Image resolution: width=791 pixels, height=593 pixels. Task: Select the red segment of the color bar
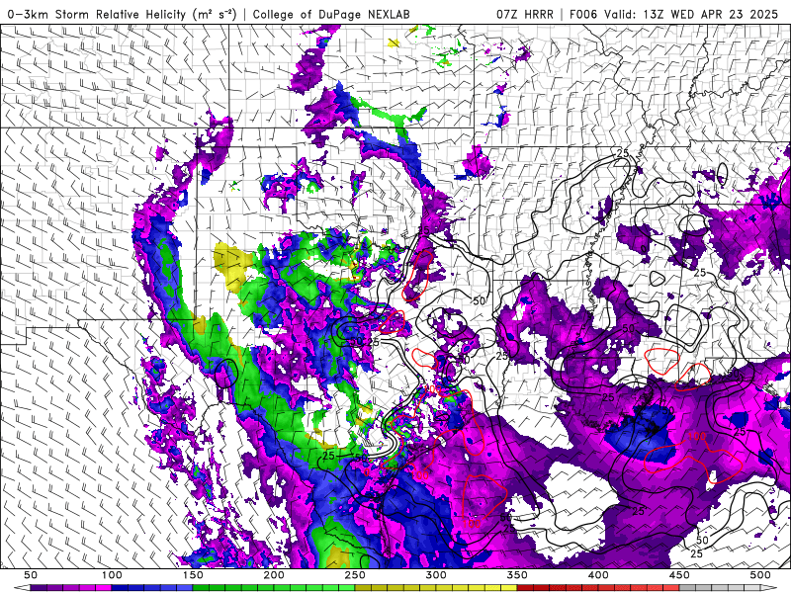click(x=598, y=588)
